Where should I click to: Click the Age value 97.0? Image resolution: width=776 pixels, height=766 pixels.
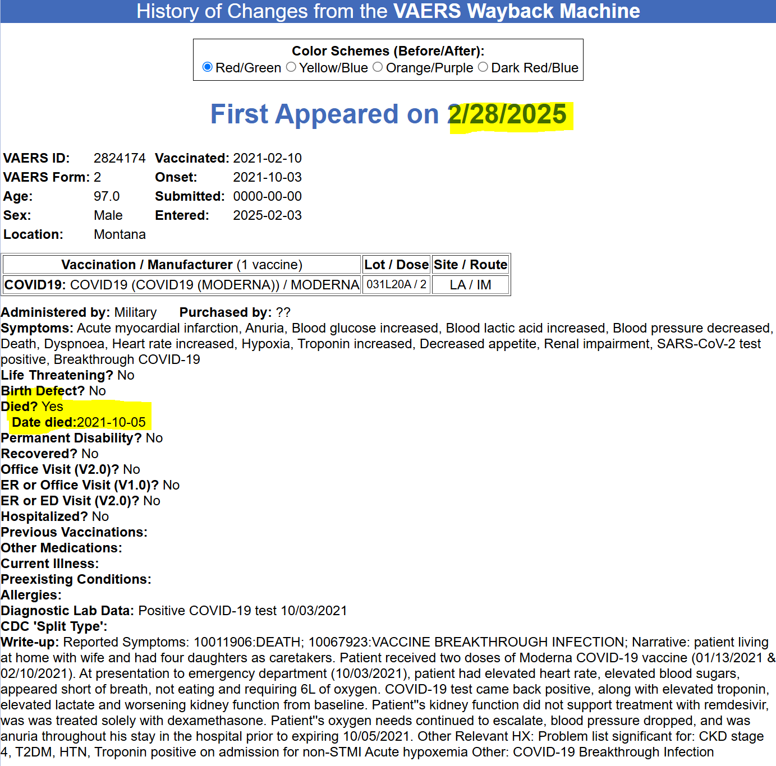click(x=107, y=196)
